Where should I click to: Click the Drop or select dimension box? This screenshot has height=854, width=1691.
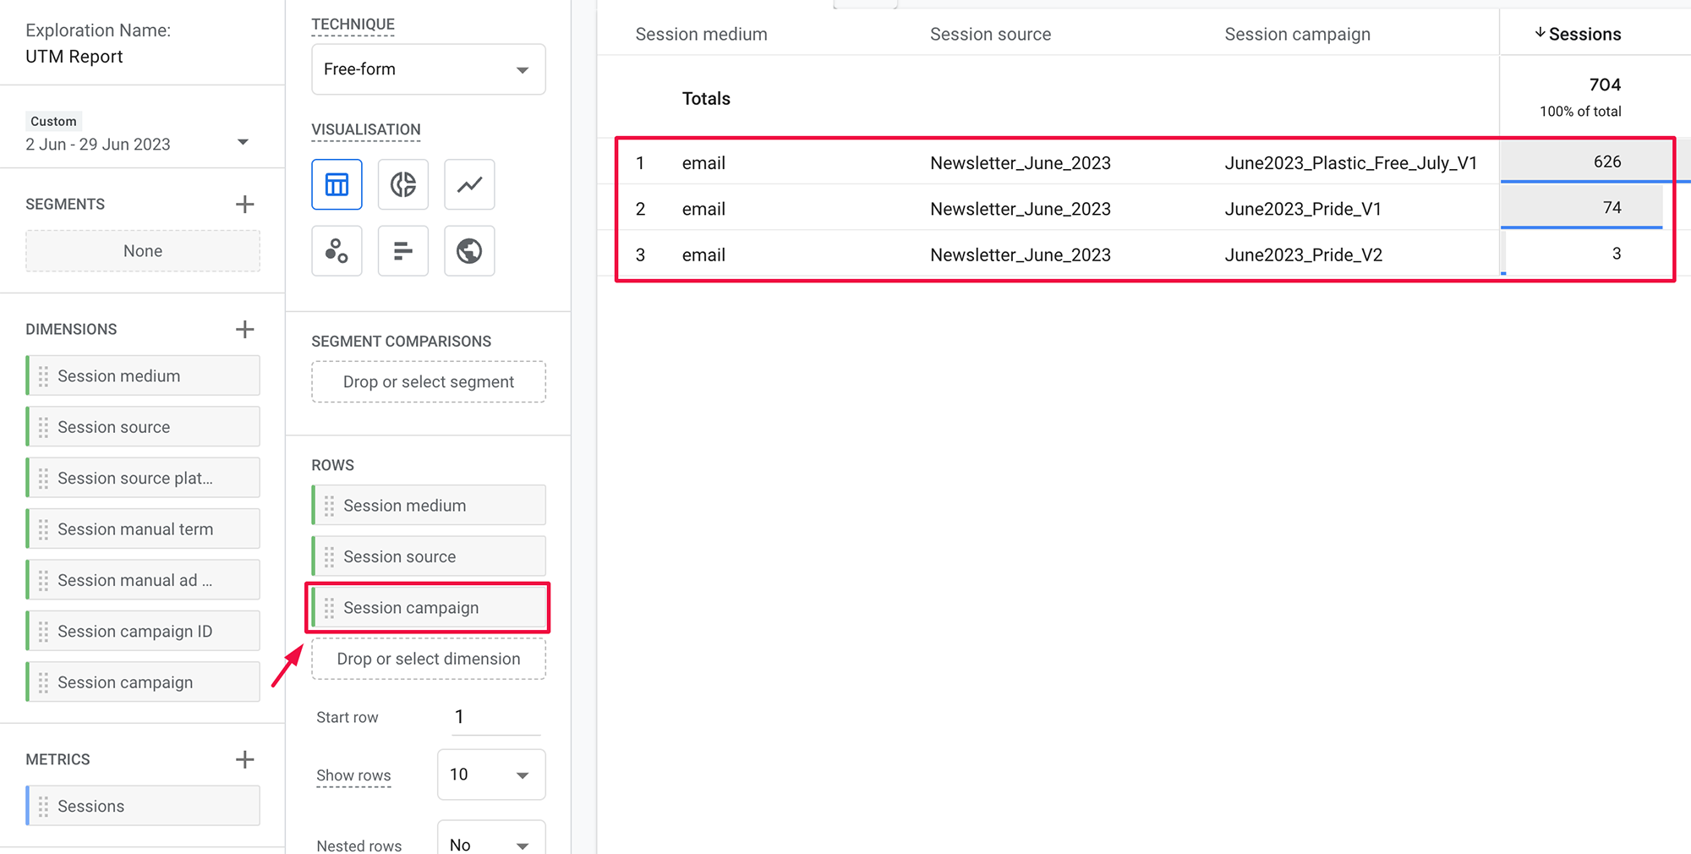[x=429, y=659]
